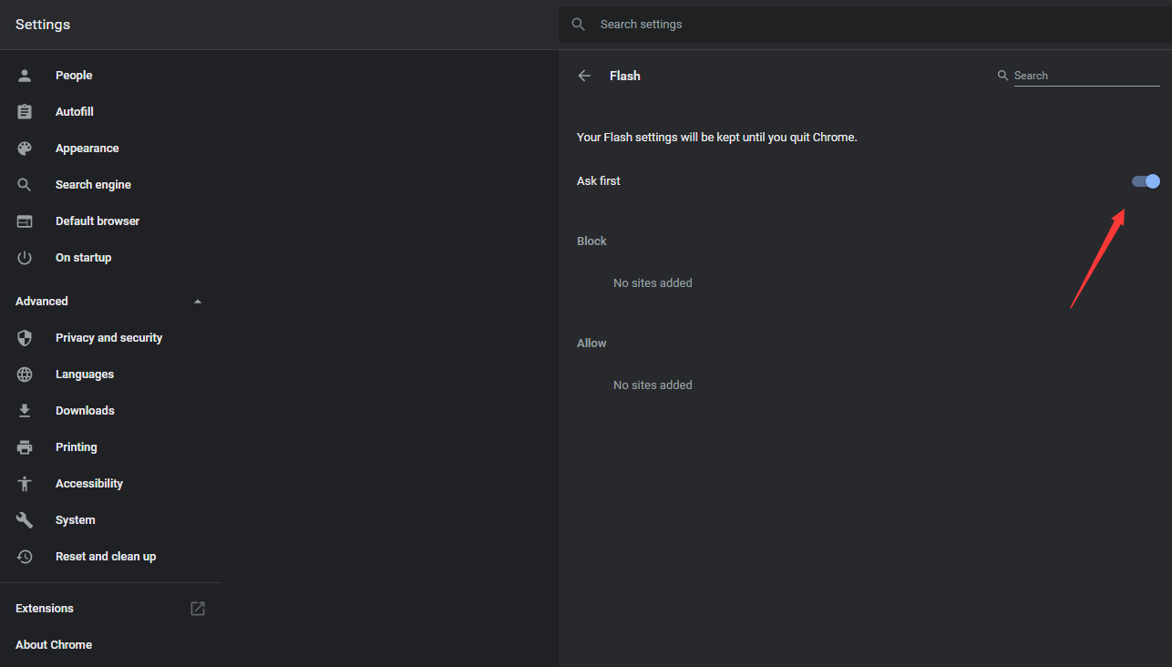Image resolution: width=1172 pixels, height=667 pixels.
Task: Select Search engine in the sidebar
Action: click(x=93, y=185)
